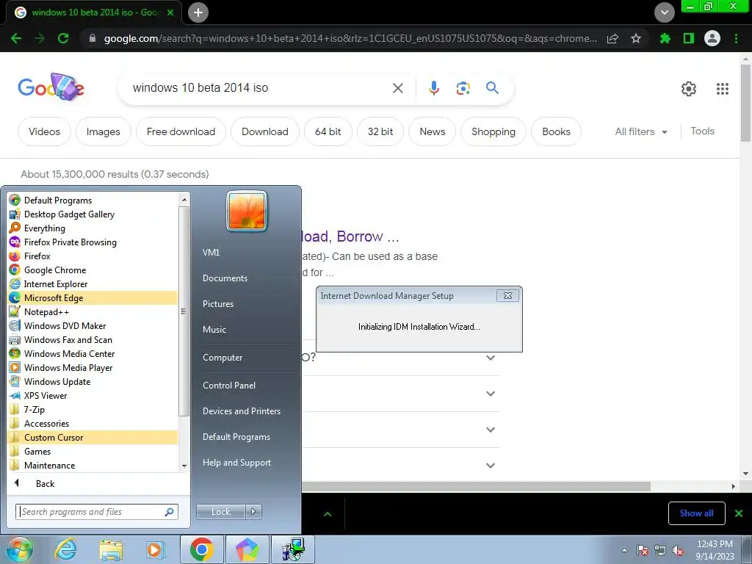Open the Accessories folder in Start menu
The width and height of the screenshot is (752, 564).
click(93, 424)
